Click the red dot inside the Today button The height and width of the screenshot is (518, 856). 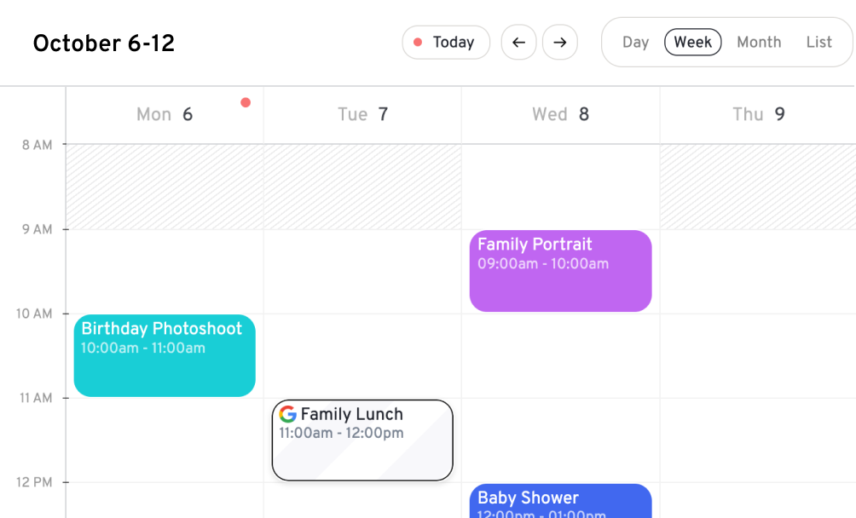tap(419, 41)
